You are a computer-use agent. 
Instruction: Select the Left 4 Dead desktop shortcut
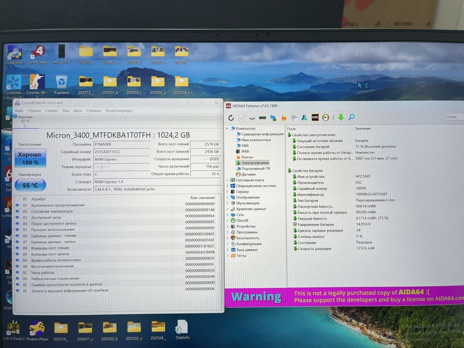[x=38, y=55]
